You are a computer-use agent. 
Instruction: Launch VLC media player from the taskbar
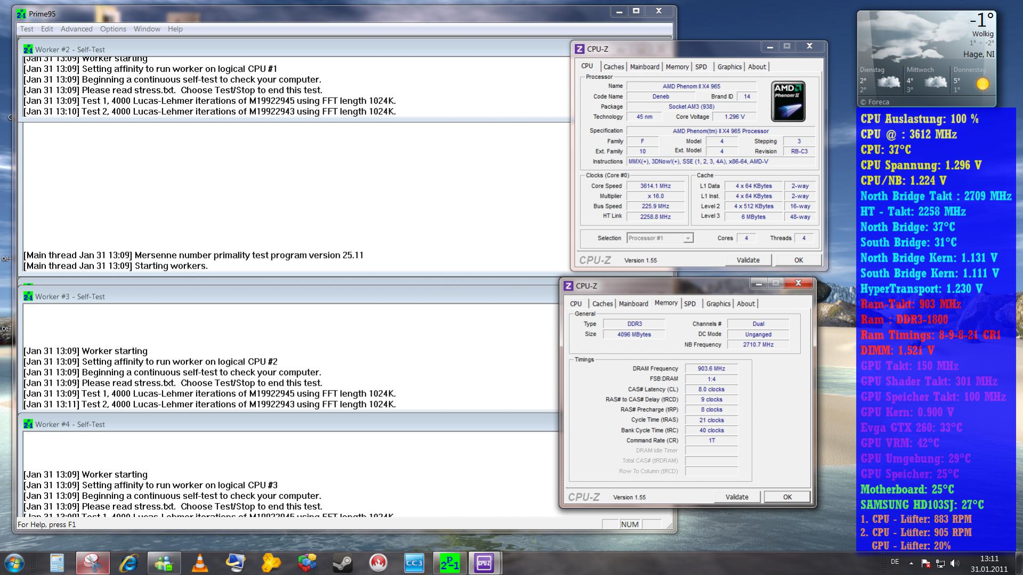point(200,563)
